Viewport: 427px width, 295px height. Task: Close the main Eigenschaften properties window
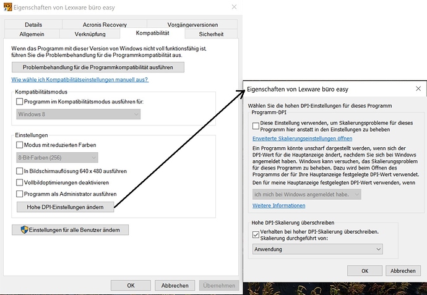(234, 7)
